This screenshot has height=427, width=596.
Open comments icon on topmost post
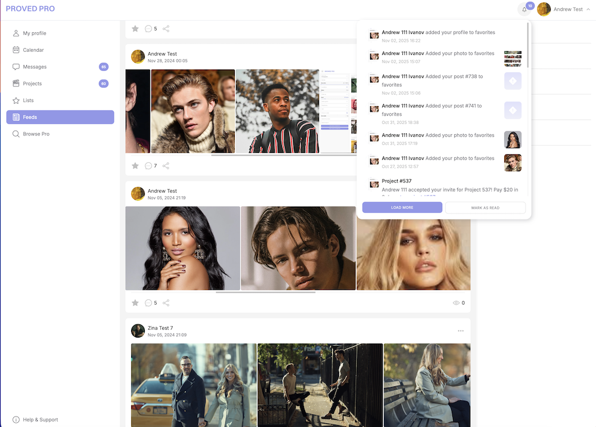click(x=148, y=29)
